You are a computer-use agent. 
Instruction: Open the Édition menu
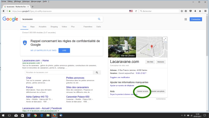(10, 1)
